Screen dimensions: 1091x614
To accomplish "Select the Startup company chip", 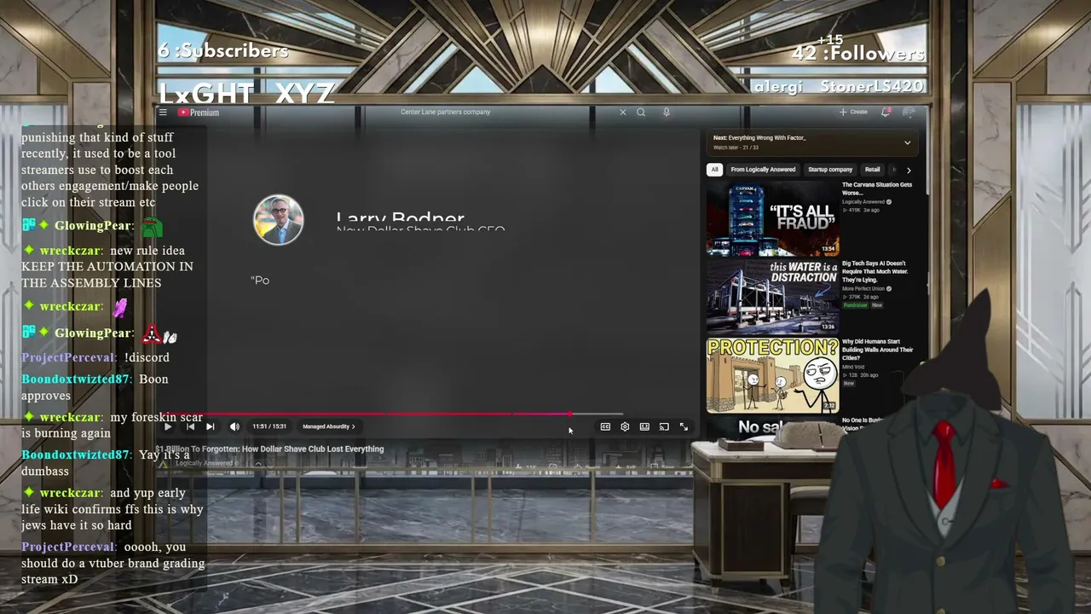I will tap(830, 170).
